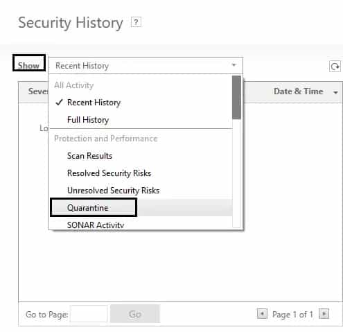Go to previous page arrow
Screen dimensions: 343x332
point(262,314)
